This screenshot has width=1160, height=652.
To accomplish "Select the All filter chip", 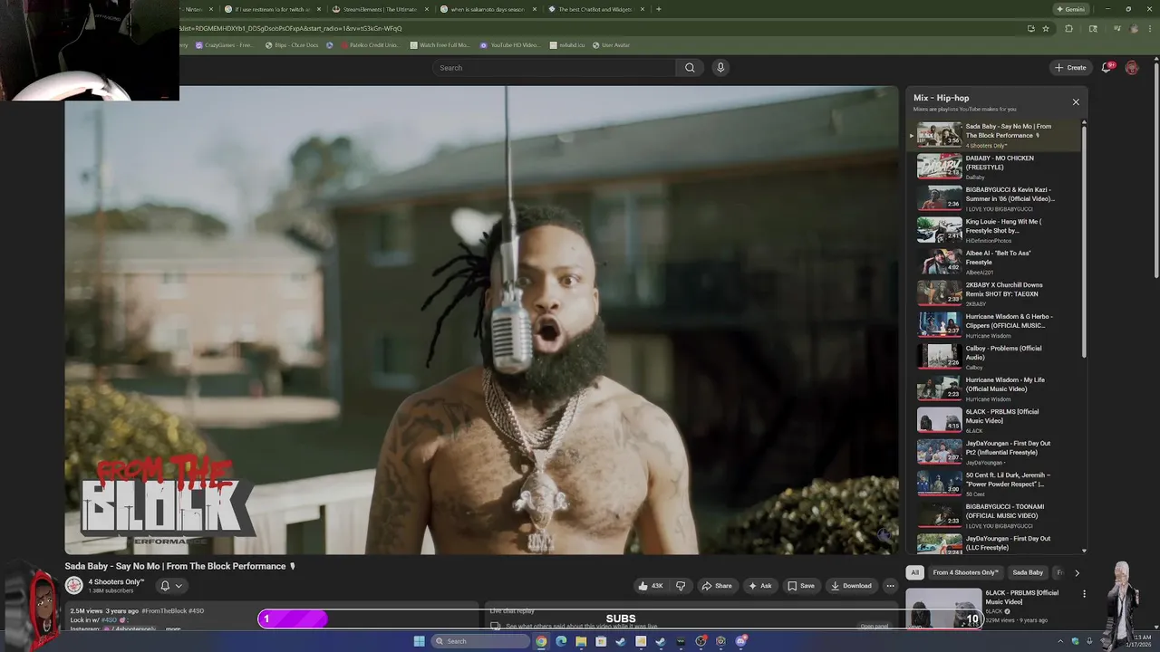I will [x=915, y=572].
